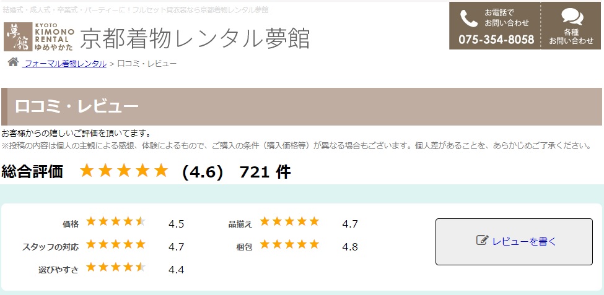Click the overall rating stars beside 総合評価
This screenshot has width=604, height=295.
pyautogui.click(x=124, y=171)
